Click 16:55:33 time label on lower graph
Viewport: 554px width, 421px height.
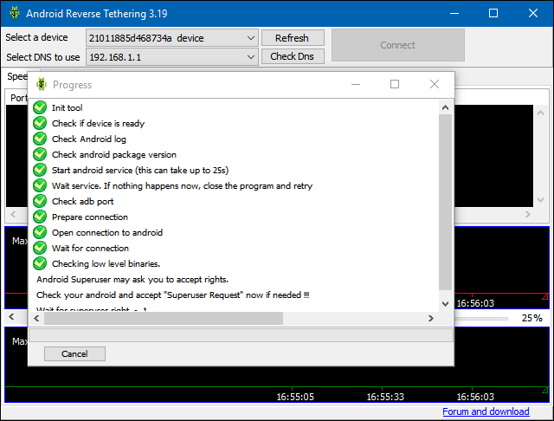pyautogui.click(x=385, y=397)
